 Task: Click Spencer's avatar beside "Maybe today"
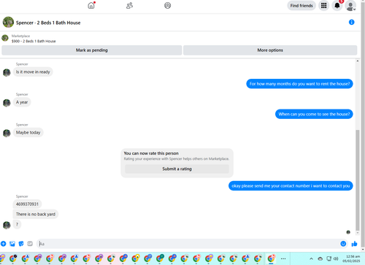7,133
